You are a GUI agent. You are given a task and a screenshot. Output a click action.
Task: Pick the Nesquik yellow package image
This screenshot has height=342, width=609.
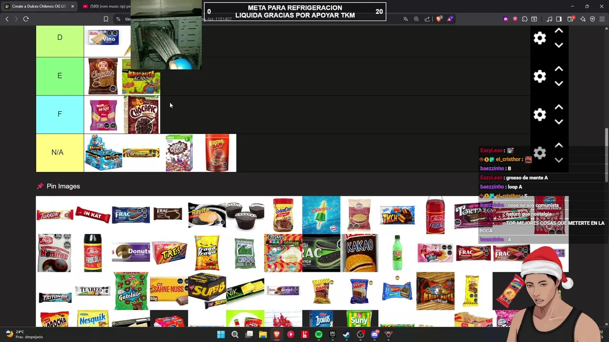click(x=93, y=319)
